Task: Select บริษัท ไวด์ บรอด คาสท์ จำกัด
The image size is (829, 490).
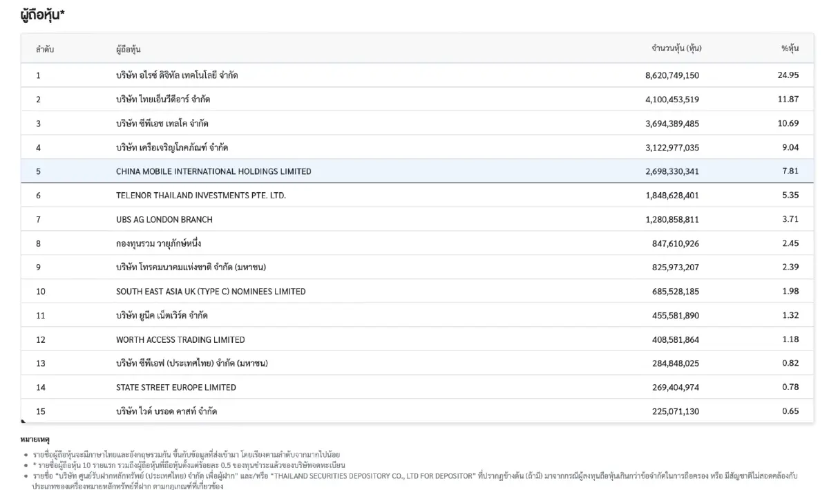Action: 166,412
